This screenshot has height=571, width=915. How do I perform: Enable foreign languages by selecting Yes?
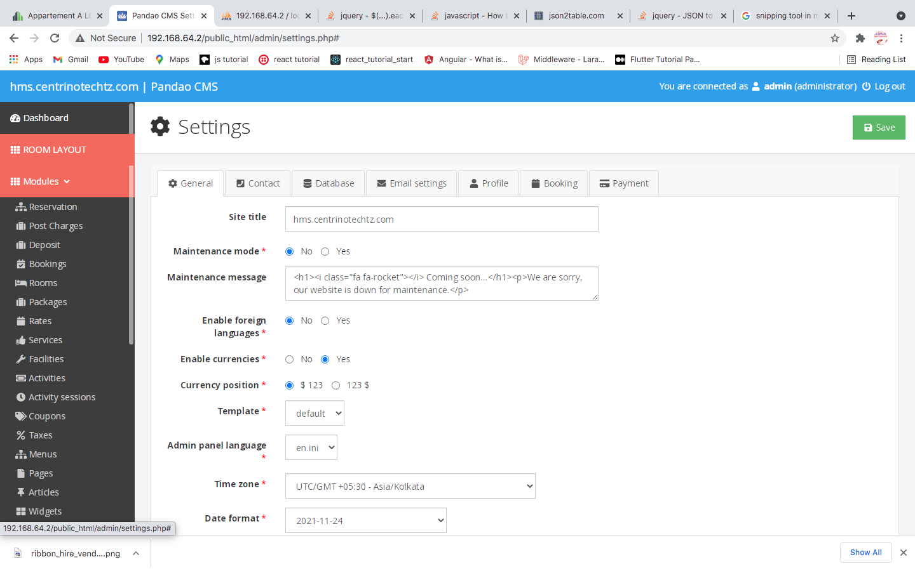point(325,321)
